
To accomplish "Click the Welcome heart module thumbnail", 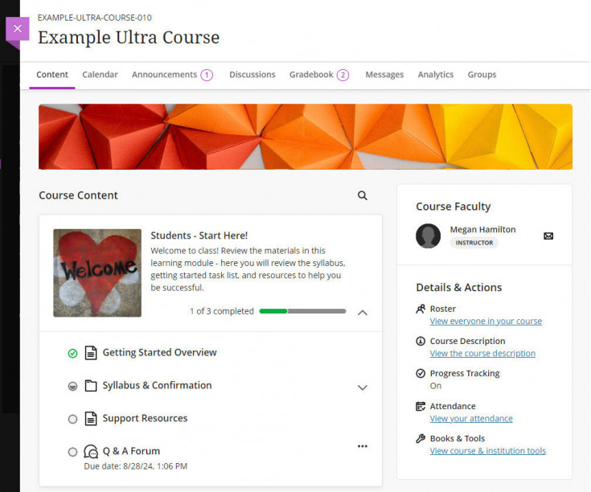I will click(x=97, y=273).
